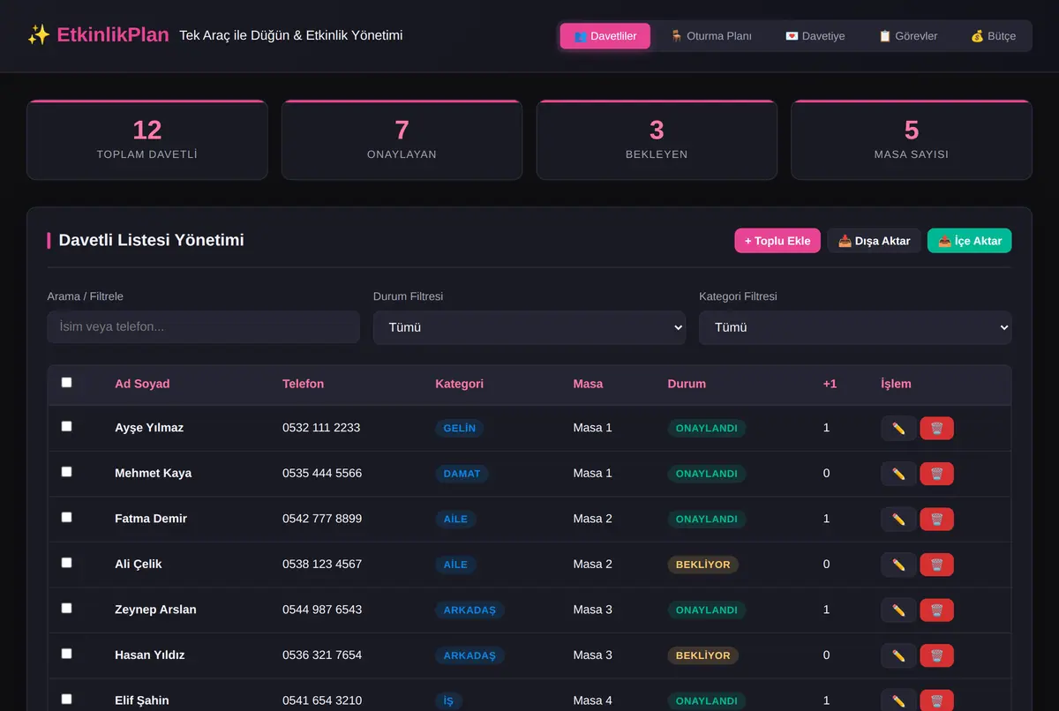Viewport: 1059px width, 711px height.
Task: Click the Onaylayan stat card
Action: tap(402, 140)
